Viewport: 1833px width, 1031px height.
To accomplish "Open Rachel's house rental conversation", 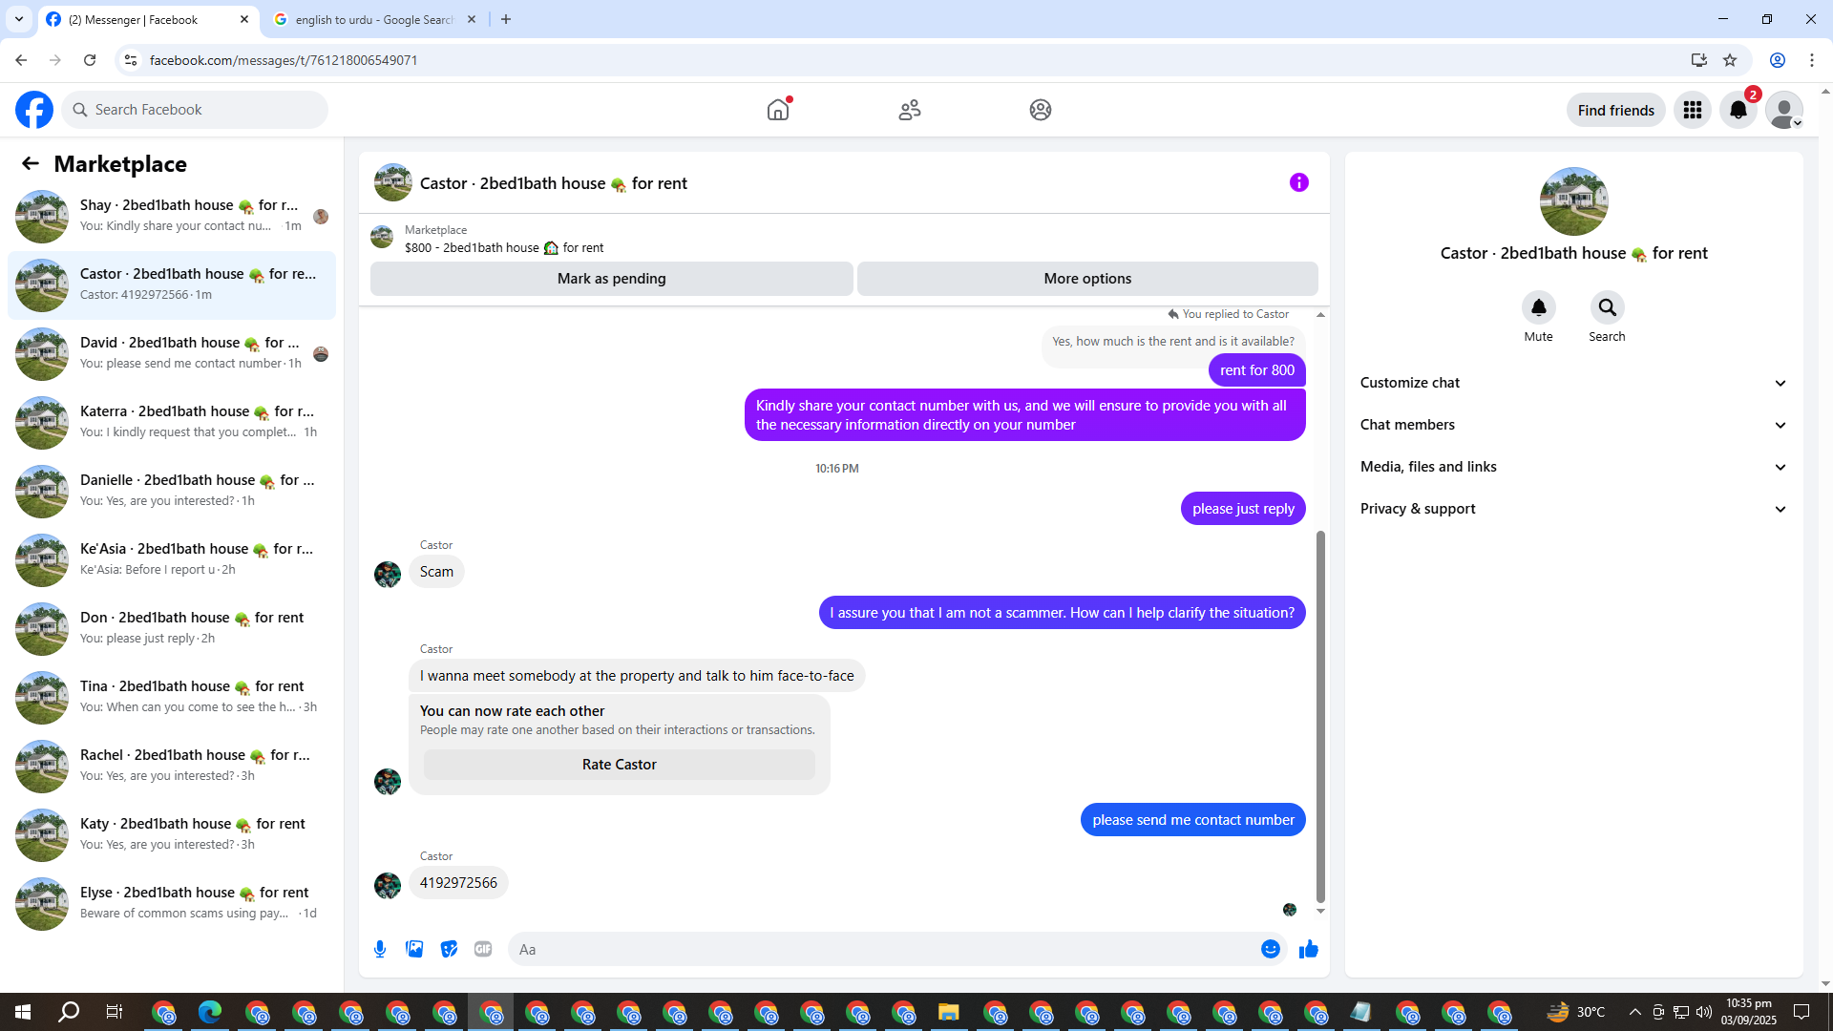I will (x=172, y=766).
